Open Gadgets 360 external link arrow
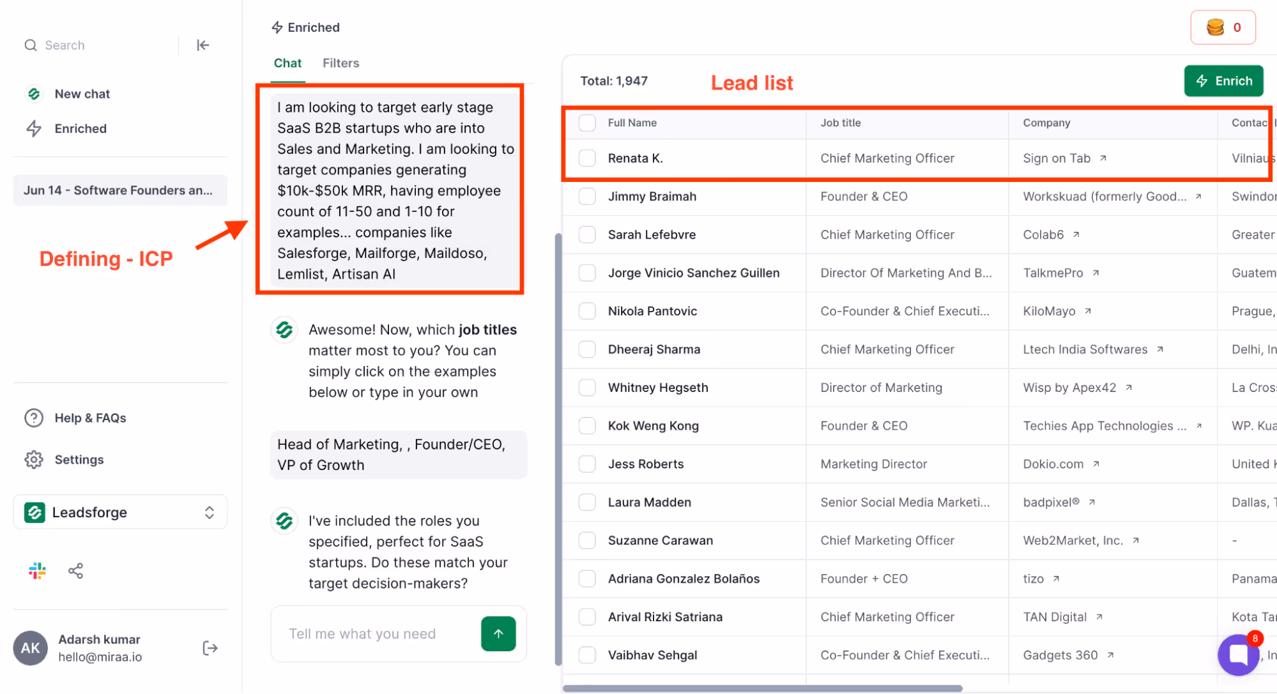 point(1111,655)
